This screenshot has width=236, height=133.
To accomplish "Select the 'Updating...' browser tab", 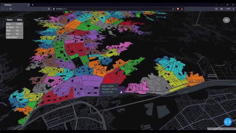I will pos(15,5).
